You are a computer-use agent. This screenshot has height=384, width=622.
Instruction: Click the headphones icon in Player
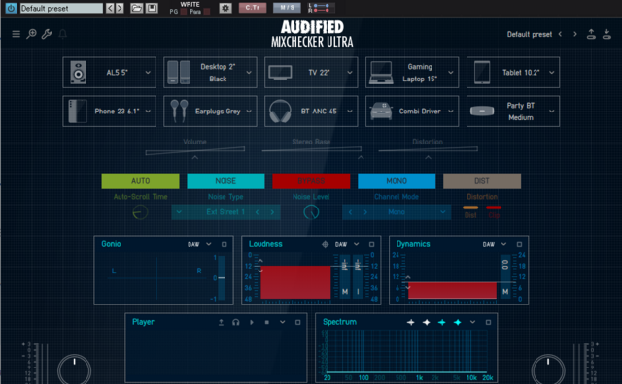(x=235, y=322)
